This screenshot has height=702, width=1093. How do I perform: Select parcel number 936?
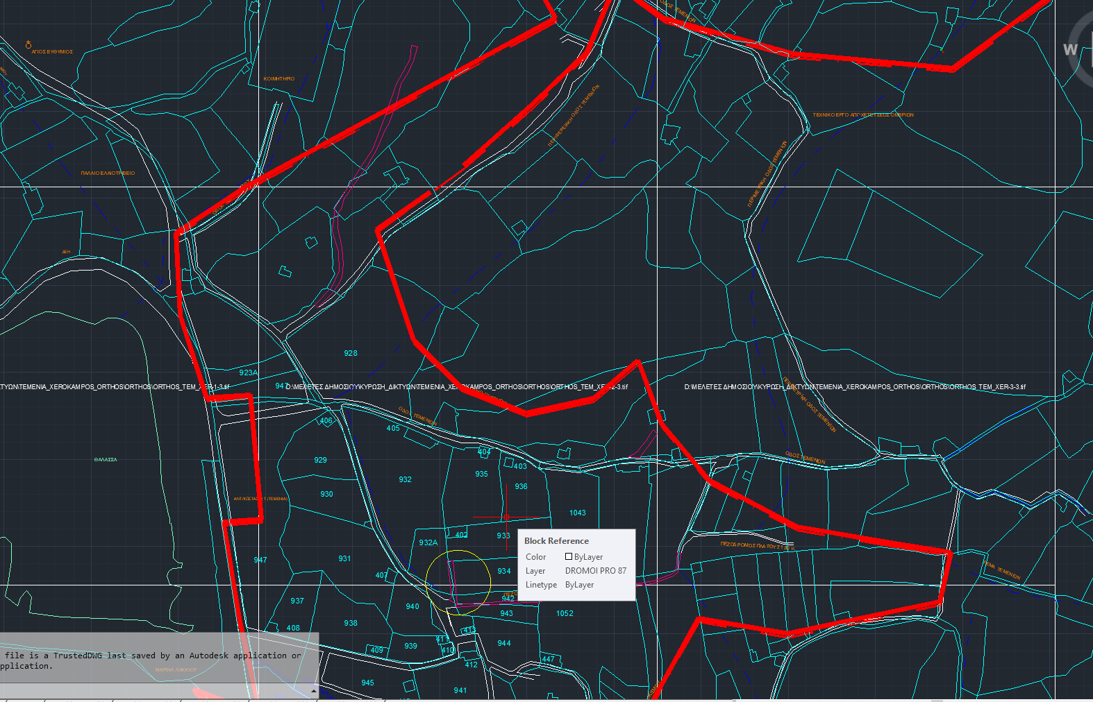[521, 486]
